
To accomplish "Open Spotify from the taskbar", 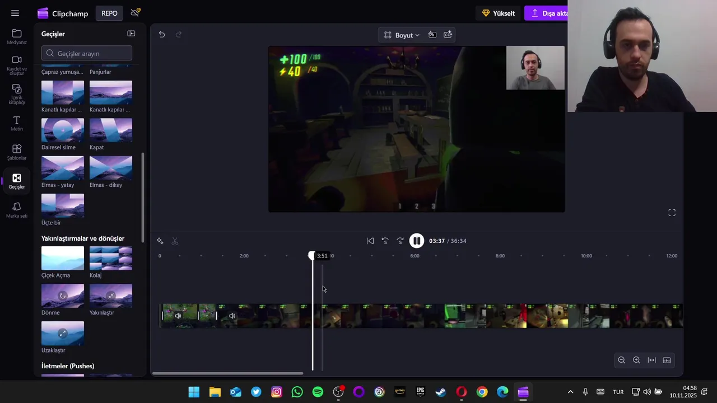I will tap(318, 392).
